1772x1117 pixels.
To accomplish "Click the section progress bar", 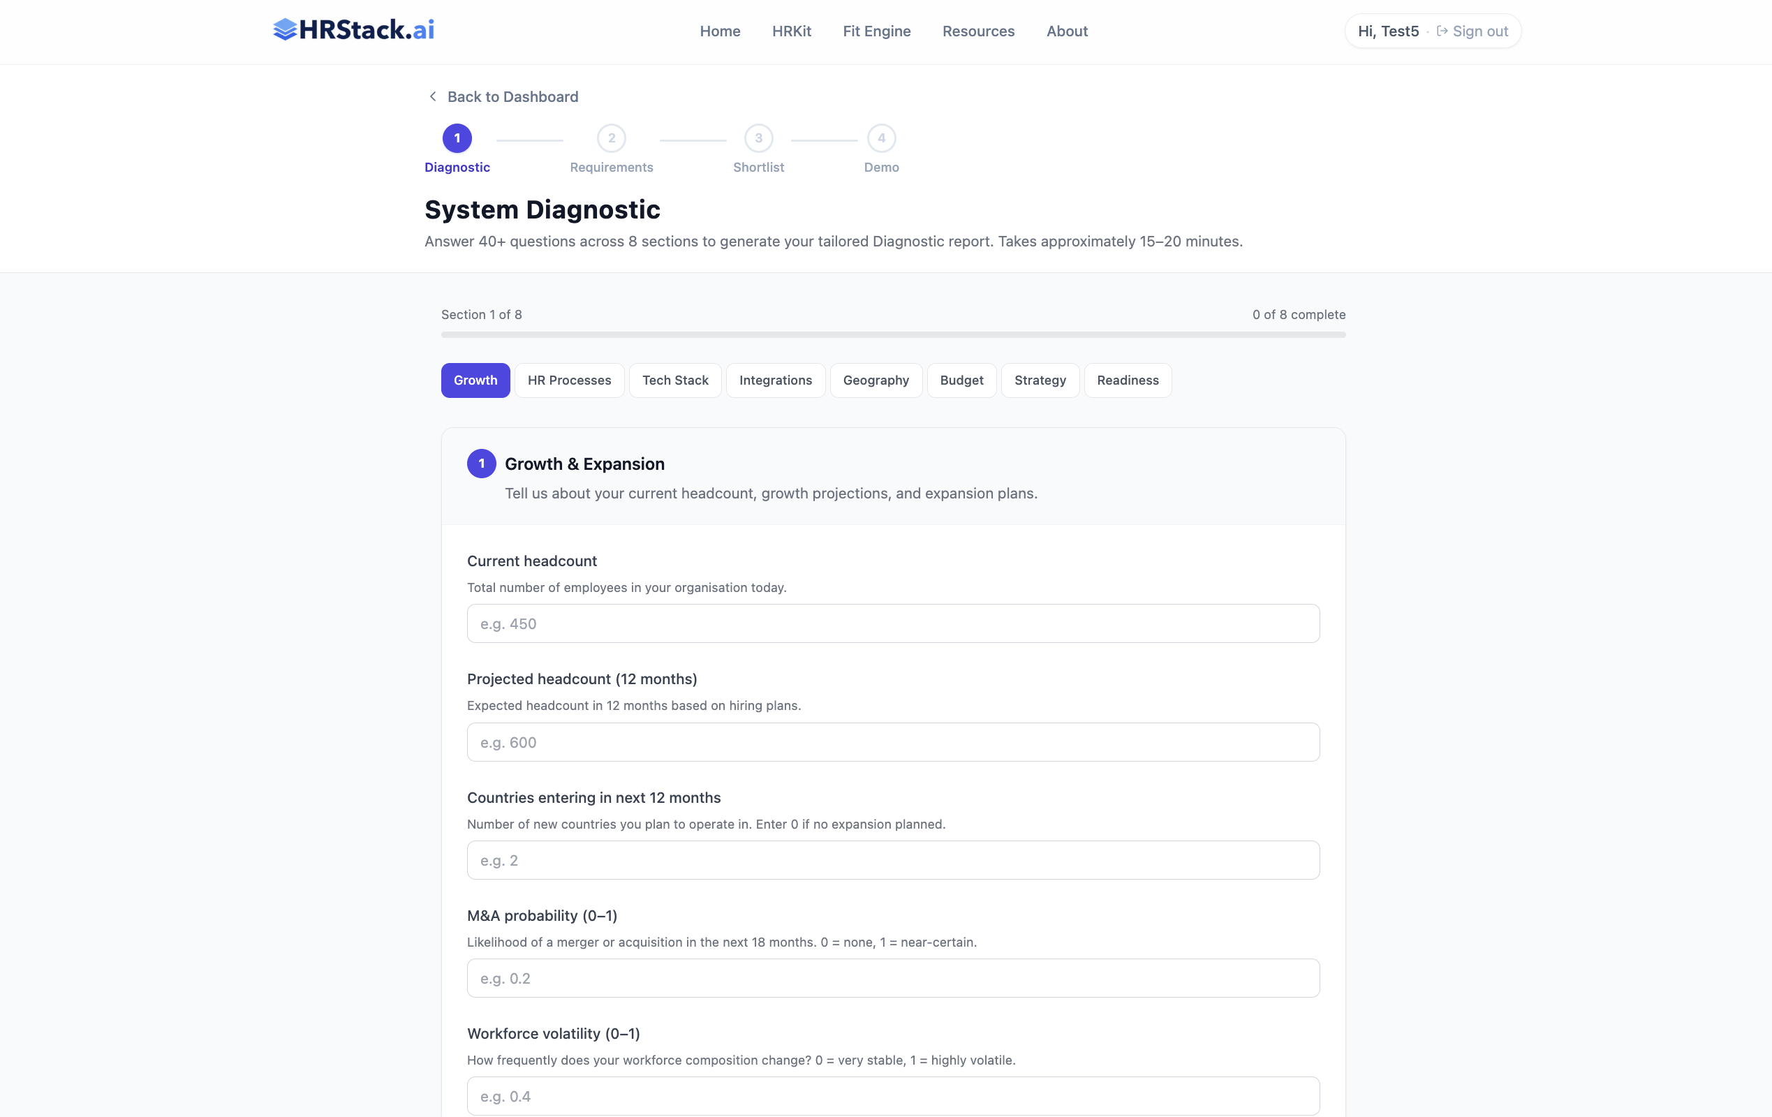I will click(x=892, y=335).
